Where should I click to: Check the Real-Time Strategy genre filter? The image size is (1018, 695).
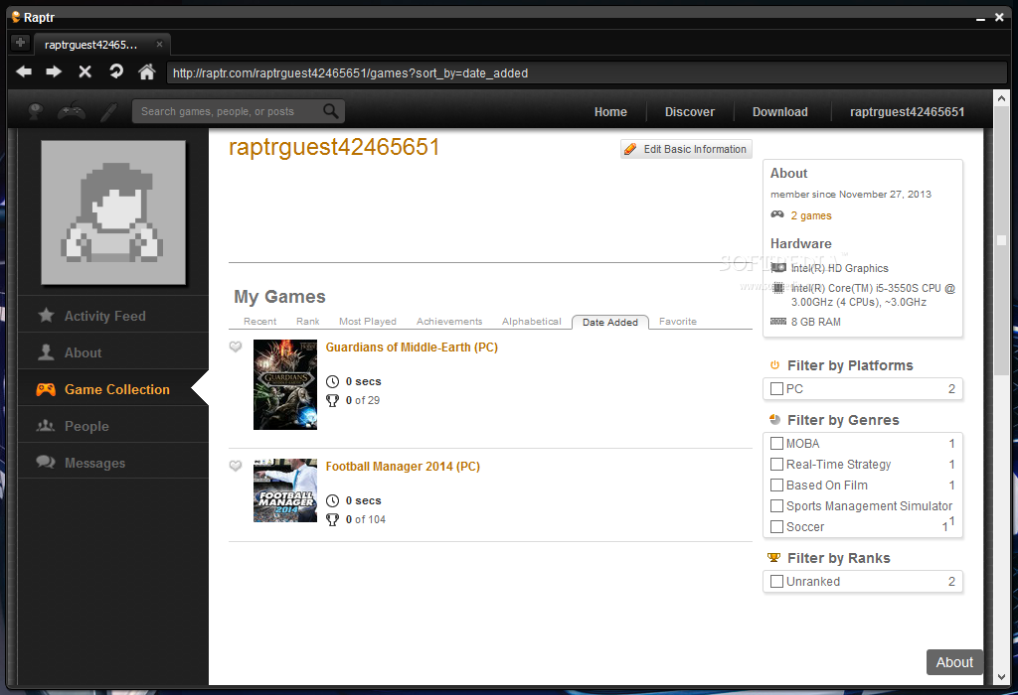point(776,465)
